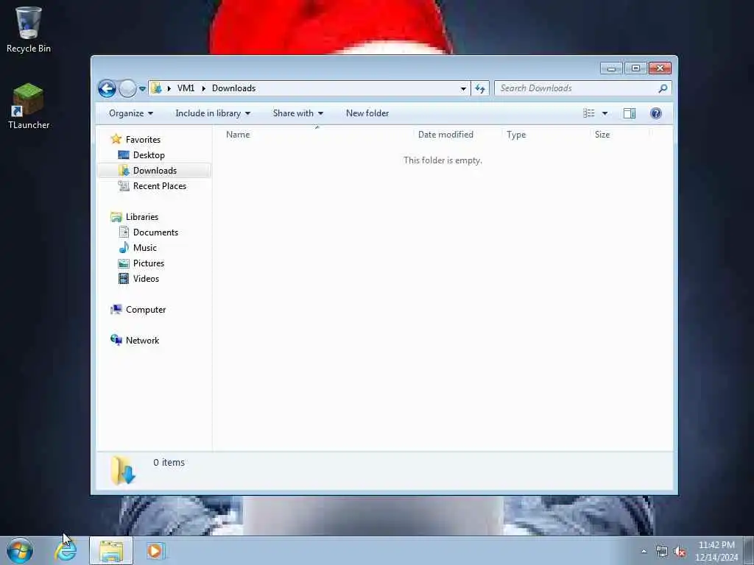Show the preview pane
Viewport: 754px width, 565px height.
tap(630, 113)
